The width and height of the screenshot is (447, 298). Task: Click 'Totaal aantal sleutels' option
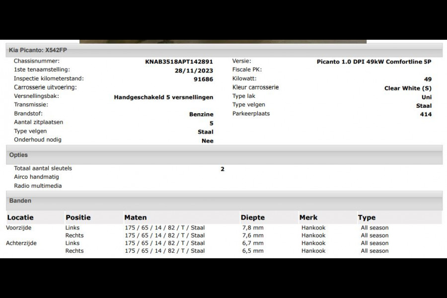point(43,168)
